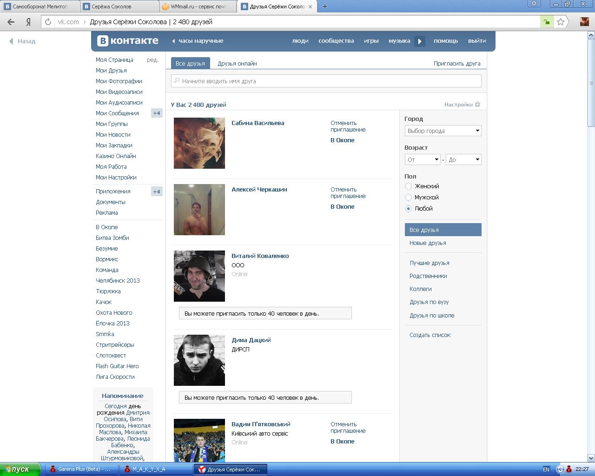Open музыка in top menu

(399, 41)
